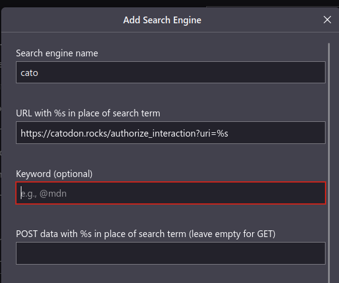Close the Add Search Engine dialog

pyautogui.click(x=327, y=20)
